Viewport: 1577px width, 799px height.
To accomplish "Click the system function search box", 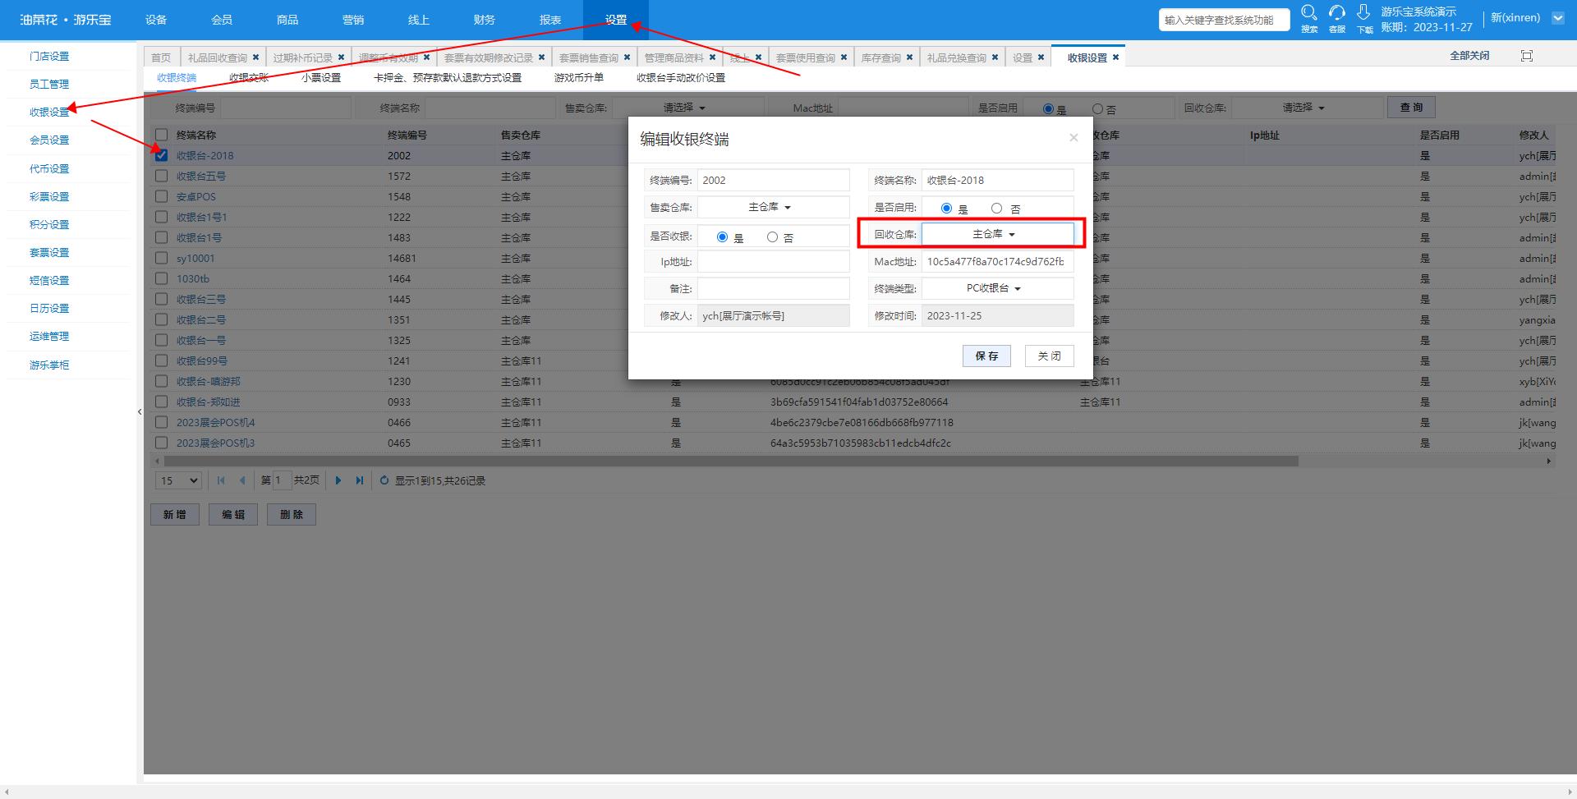I will (x=1224, y=20).
